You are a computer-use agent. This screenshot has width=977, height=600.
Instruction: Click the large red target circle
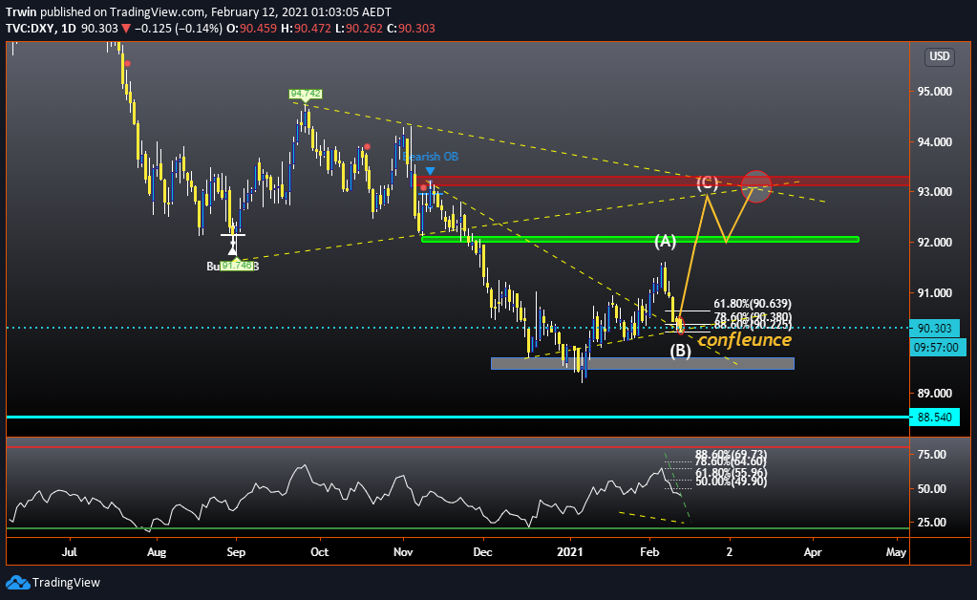pos(755,185)
